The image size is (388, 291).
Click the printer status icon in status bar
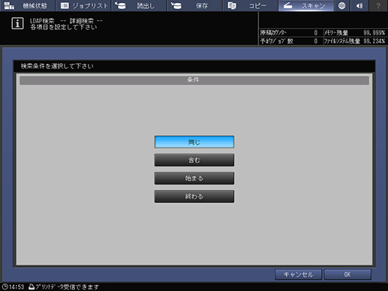coord(32,286)
